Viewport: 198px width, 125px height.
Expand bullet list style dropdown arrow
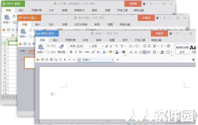pyautogui.click(x=134, y=46)
